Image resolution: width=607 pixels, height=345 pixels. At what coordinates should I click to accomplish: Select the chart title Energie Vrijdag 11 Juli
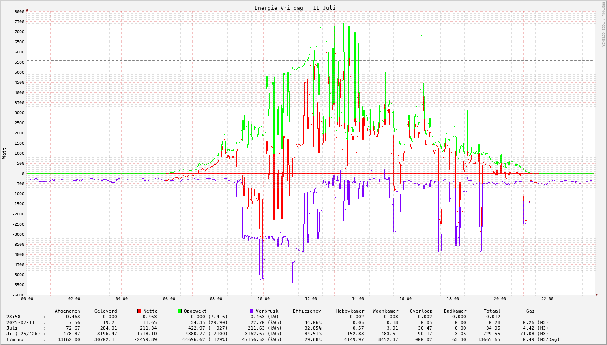295,8
